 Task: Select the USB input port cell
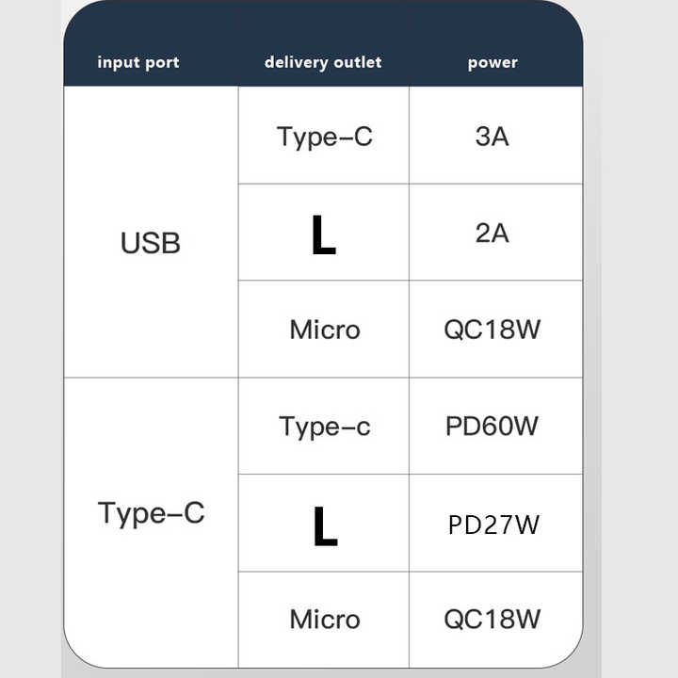[x=151, y=232]
